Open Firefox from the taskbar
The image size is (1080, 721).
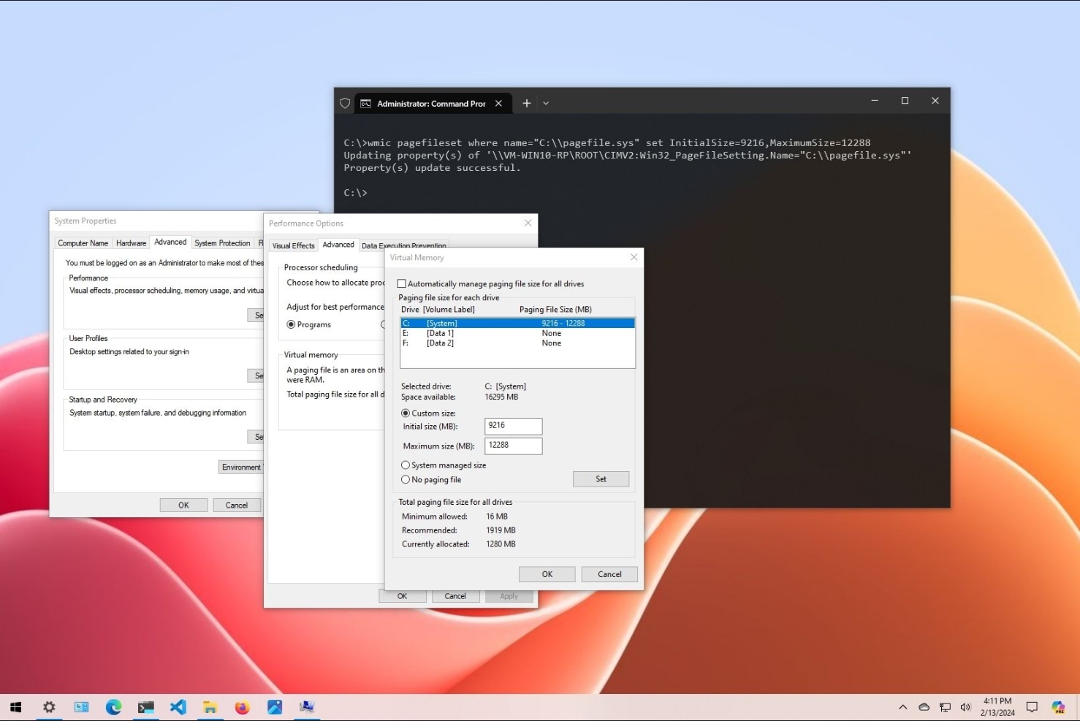click(242, 706)
